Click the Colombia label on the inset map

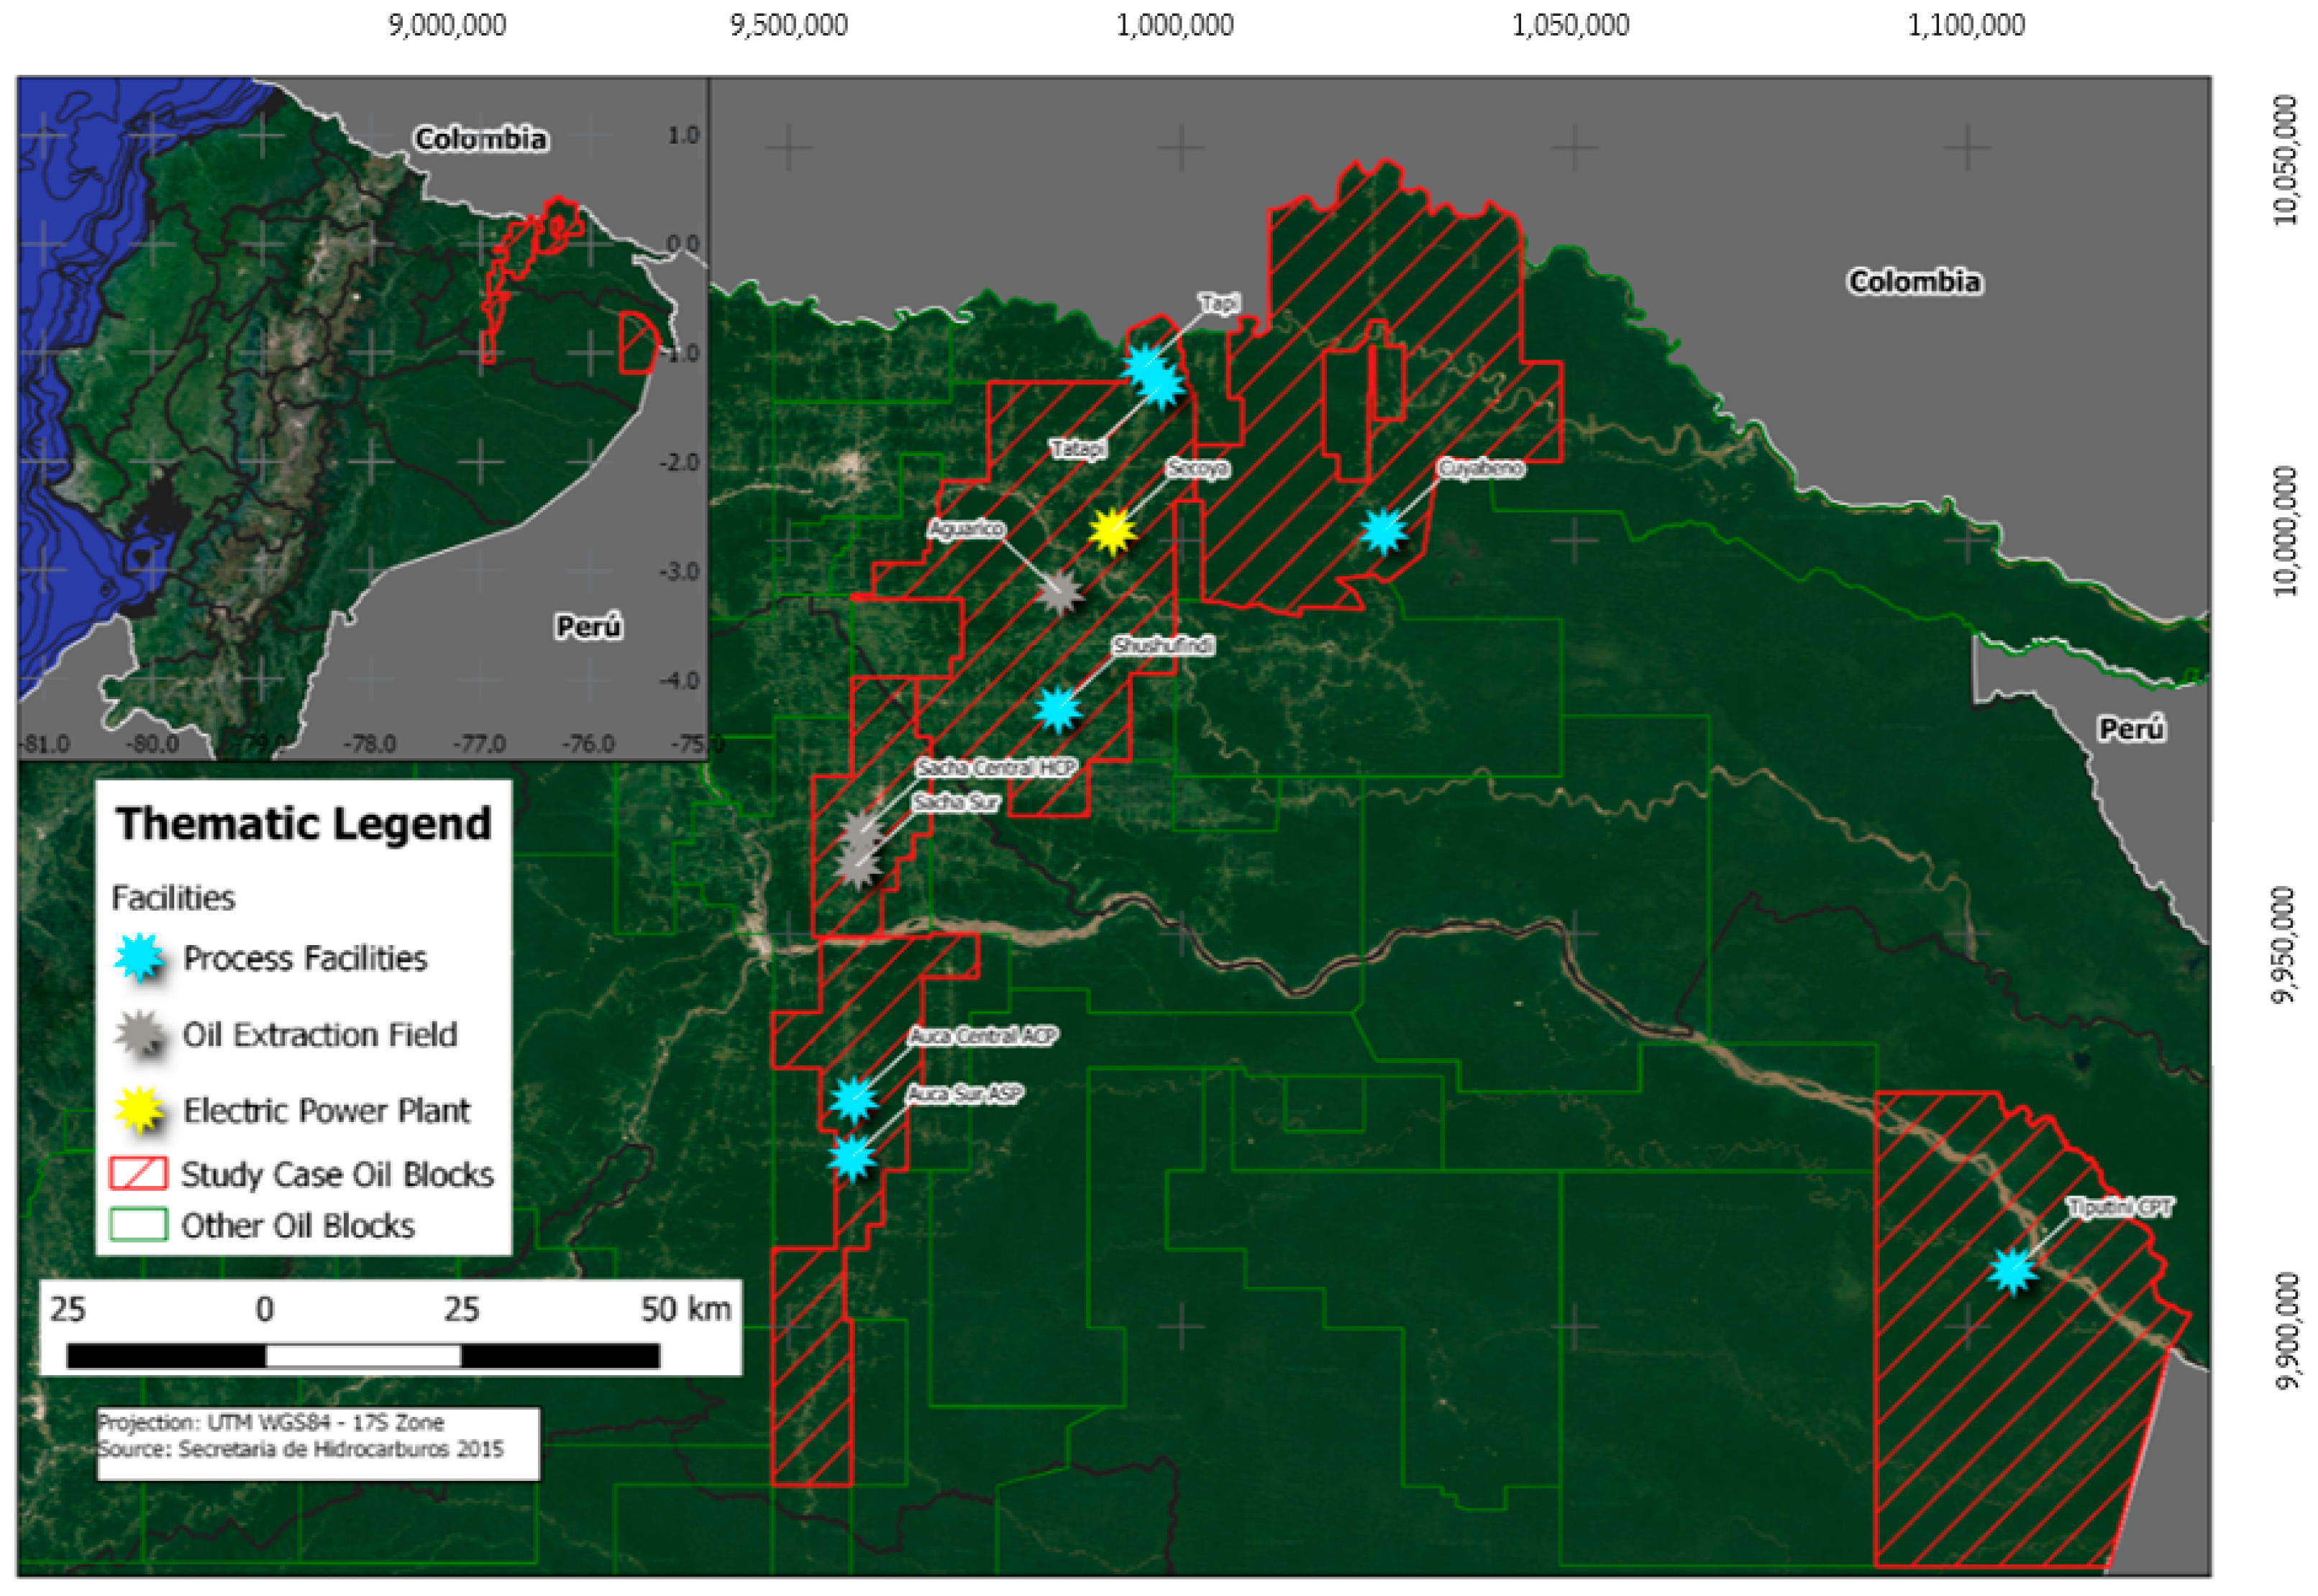tap(481, 139)
